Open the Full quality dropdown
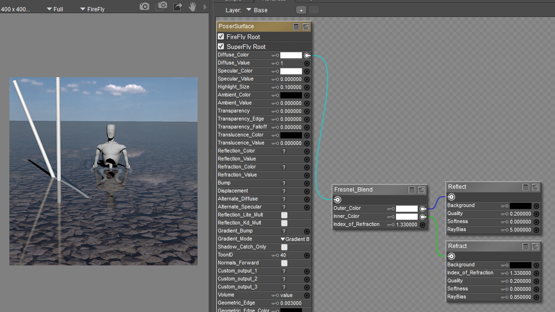 click(55, 9)
